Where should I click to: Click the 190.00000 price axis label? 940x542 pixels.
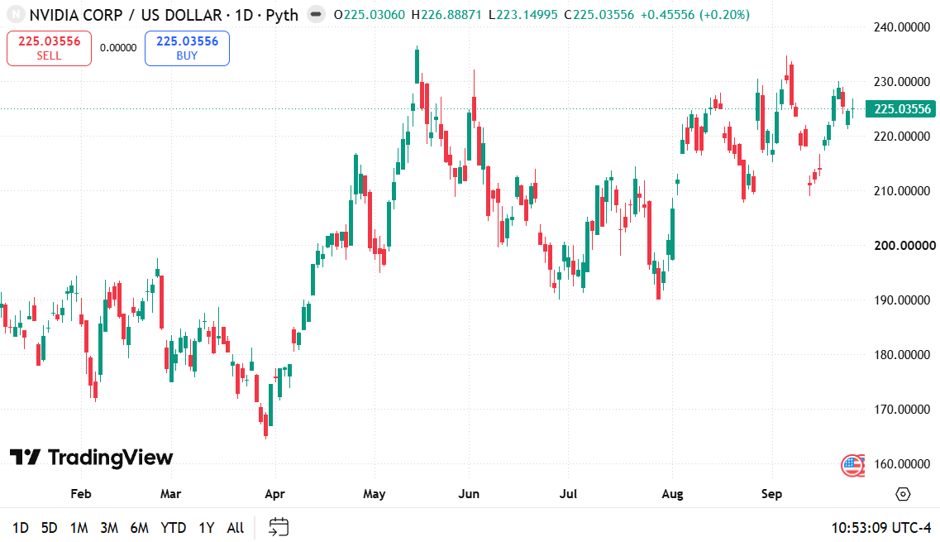[902, 300]
